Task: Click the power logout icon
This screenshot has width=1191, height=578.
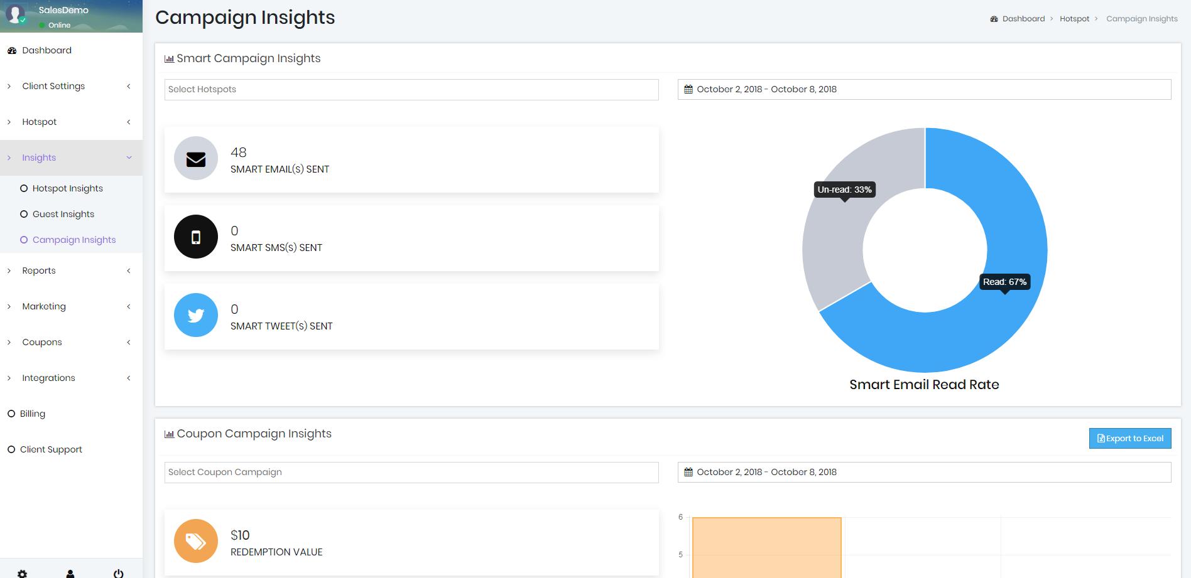Action: (118, 573)
